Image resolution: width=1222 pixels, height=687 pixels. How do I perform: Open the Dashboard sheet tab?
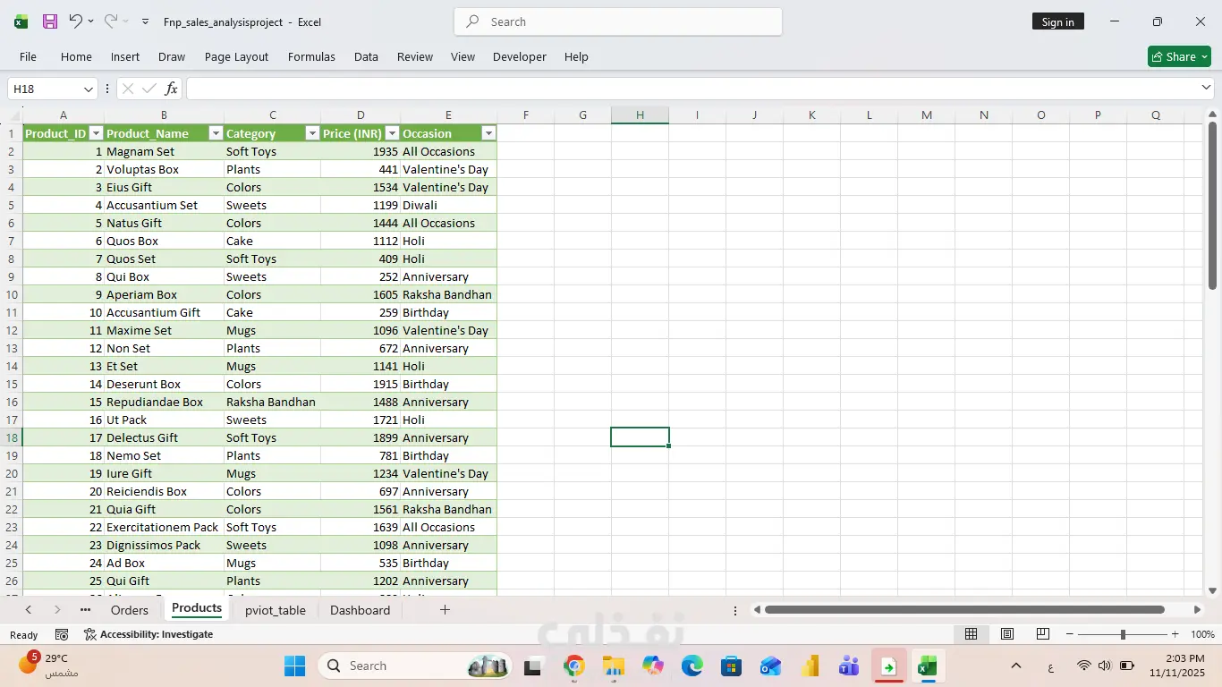360,610
